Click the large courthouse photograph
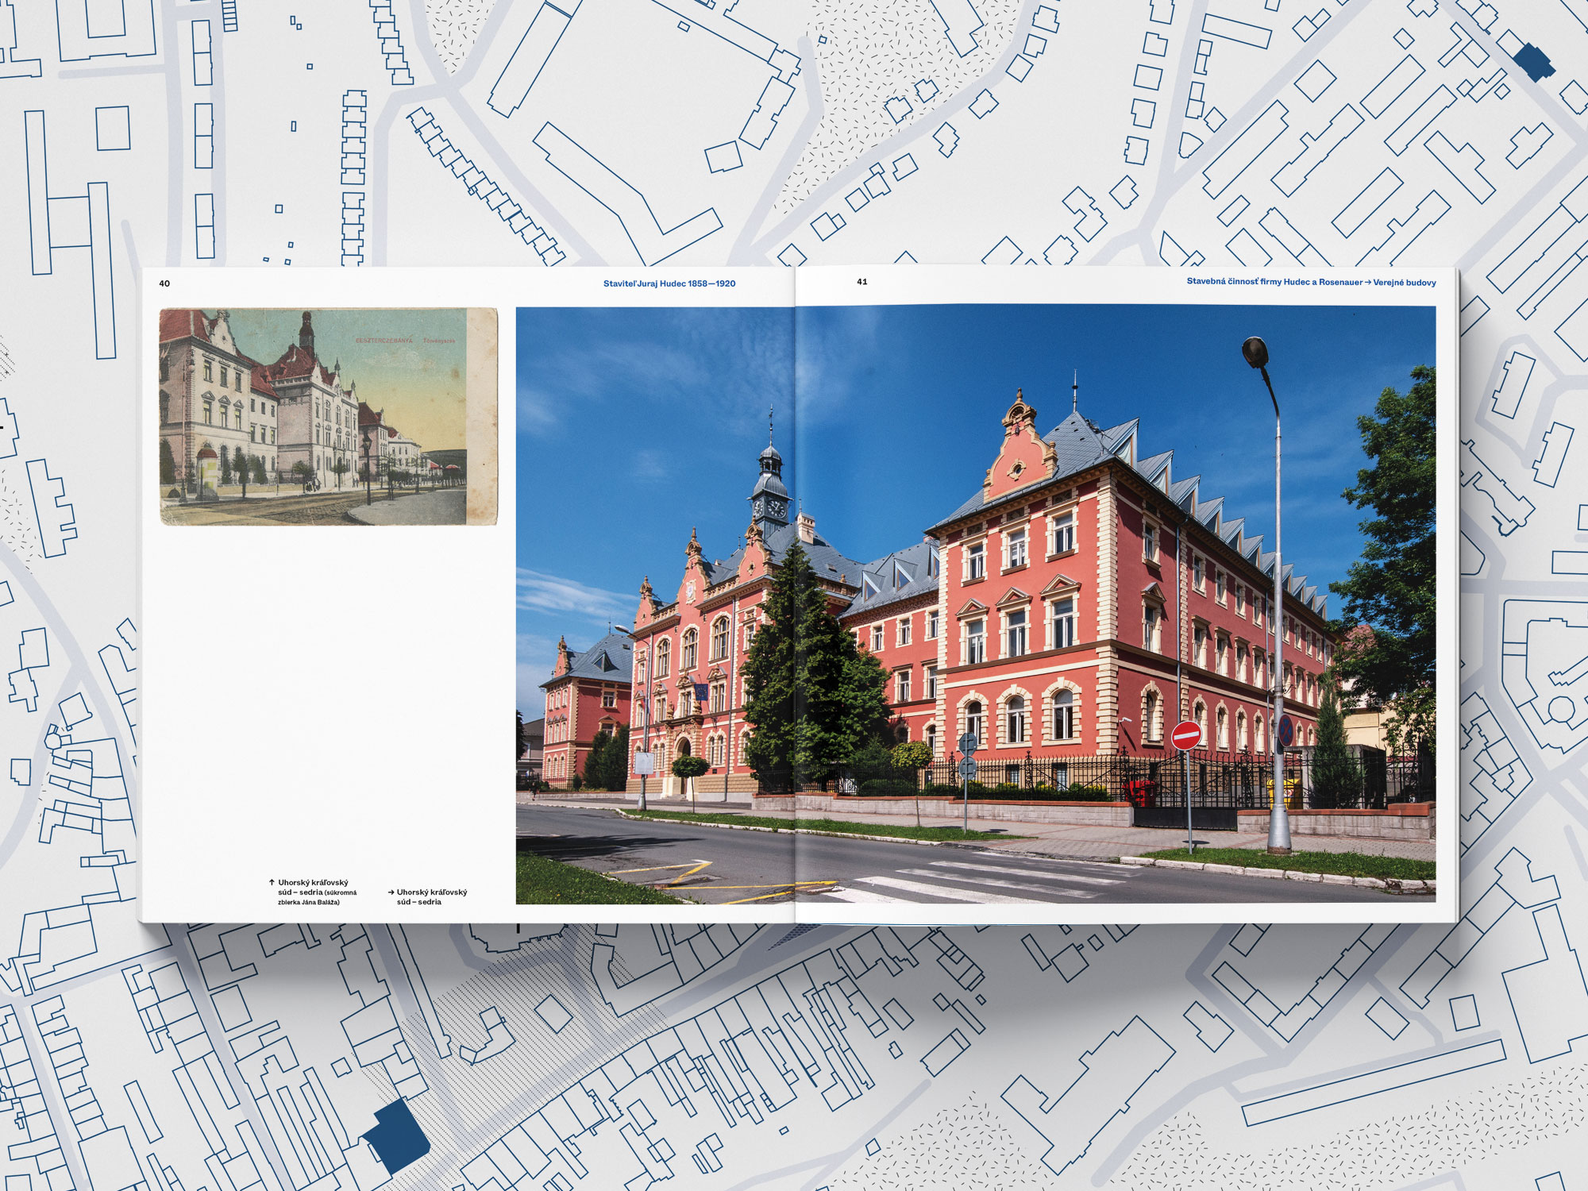The width and height of the screenshot is (1588, 1191). [x=975, y=603]
